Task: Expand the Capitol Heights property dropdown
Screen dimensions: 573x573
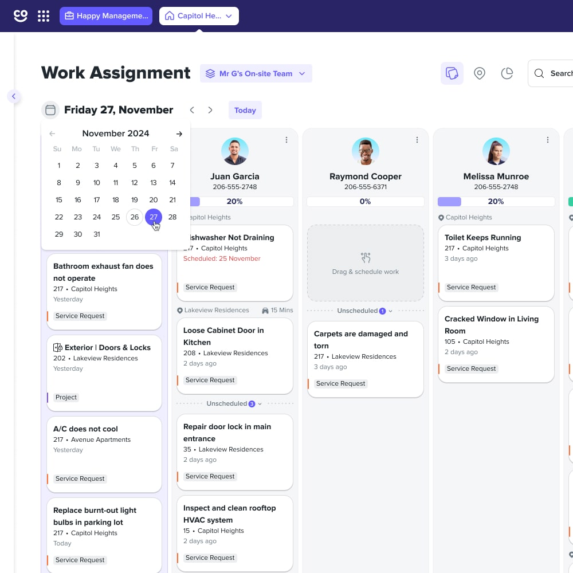Action: pos(199,15)
